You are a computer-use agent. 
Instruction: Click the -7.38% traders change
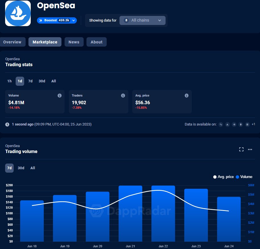[x=77, y=108]
